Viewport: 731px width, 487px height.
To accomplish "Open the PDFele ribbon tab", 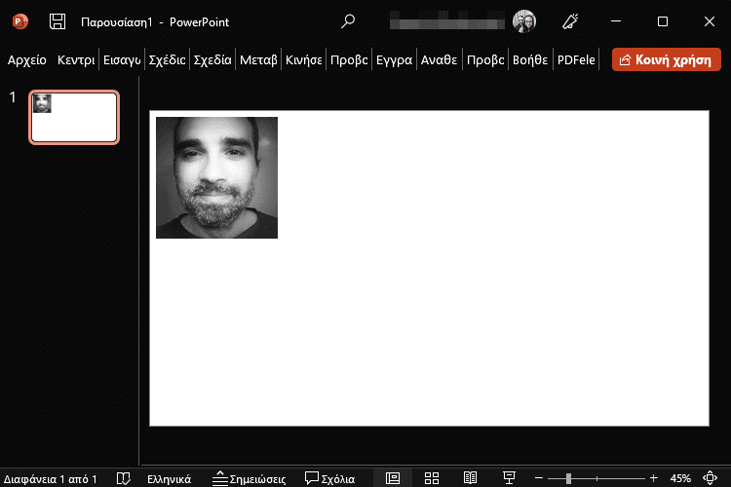I will pos(576,60).
